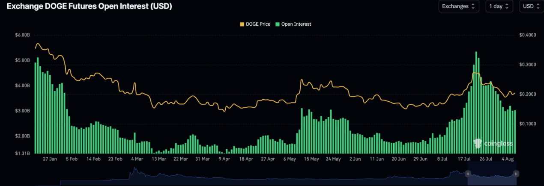Click the $0.4000 price axis label
544x186 pixels.
[527, 35]
